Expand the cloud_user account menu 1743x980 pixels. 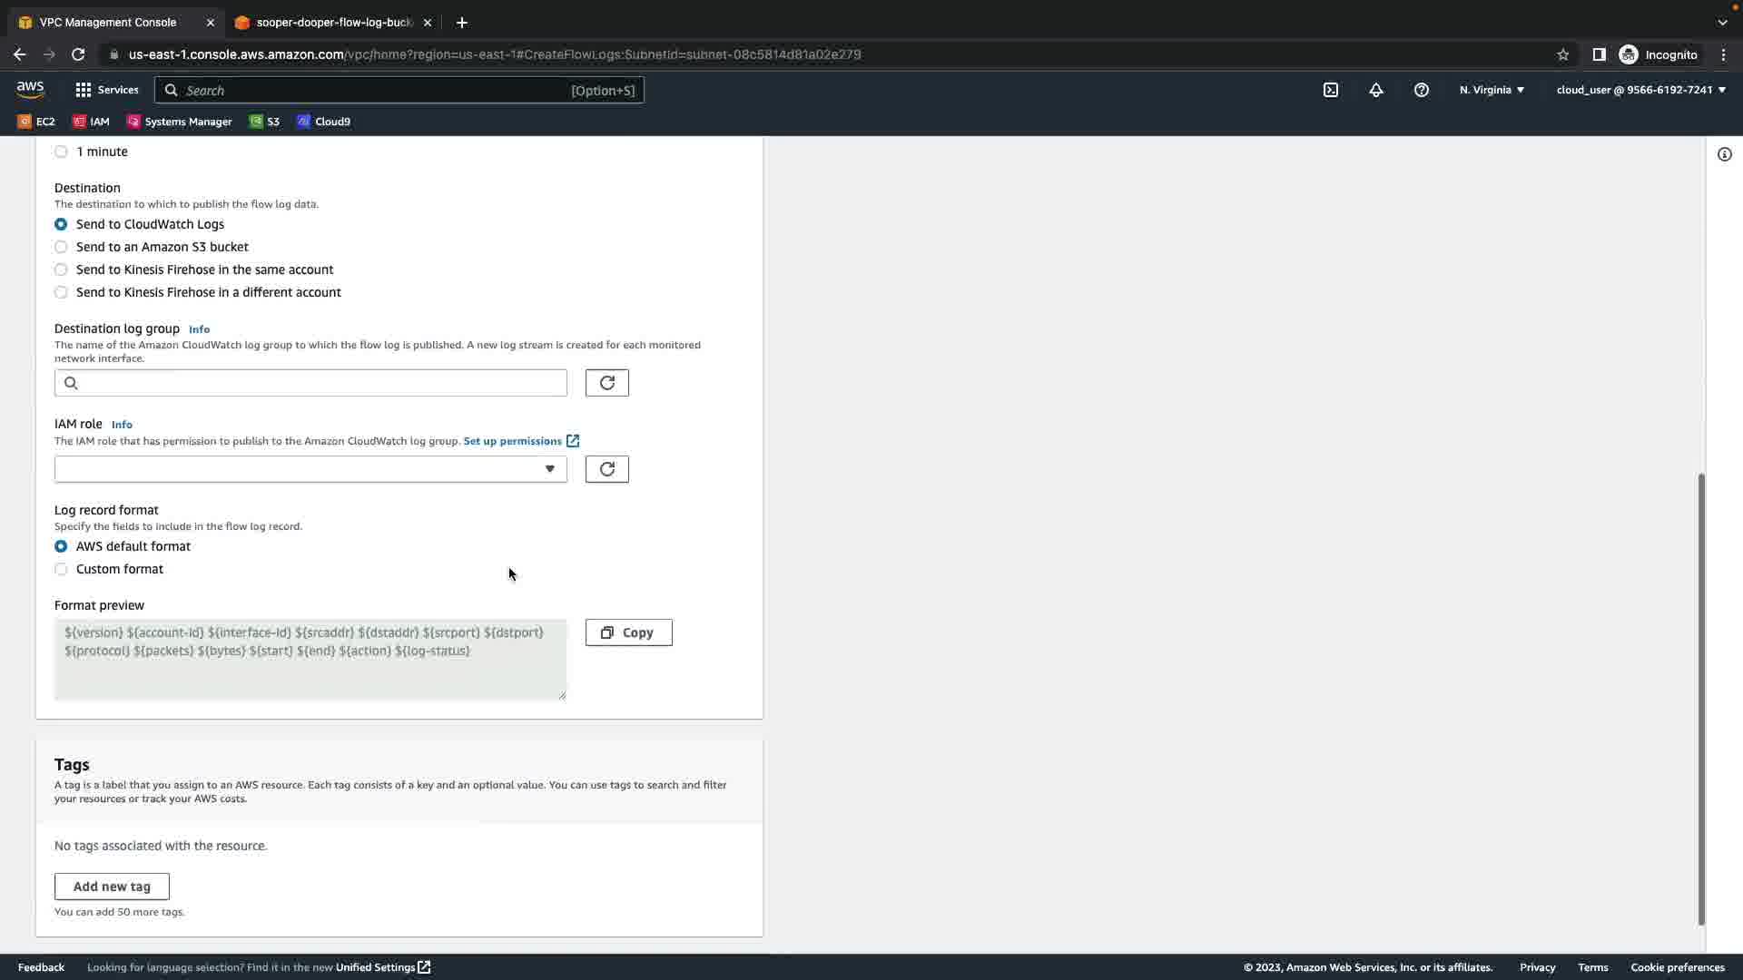pyautogui.click(x=1640, y=90)
